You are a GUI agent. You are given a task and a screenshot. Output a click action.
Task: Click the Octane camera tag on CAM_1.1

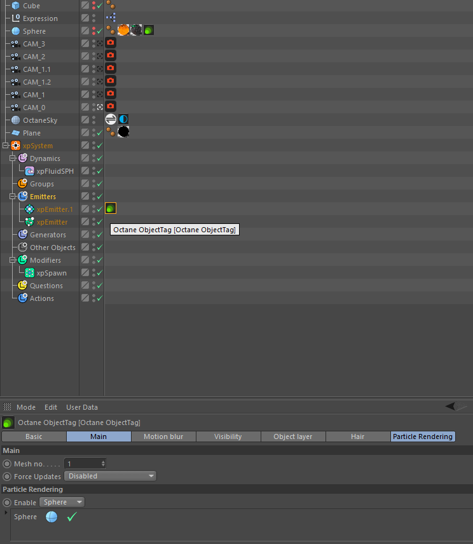(111, 68)
